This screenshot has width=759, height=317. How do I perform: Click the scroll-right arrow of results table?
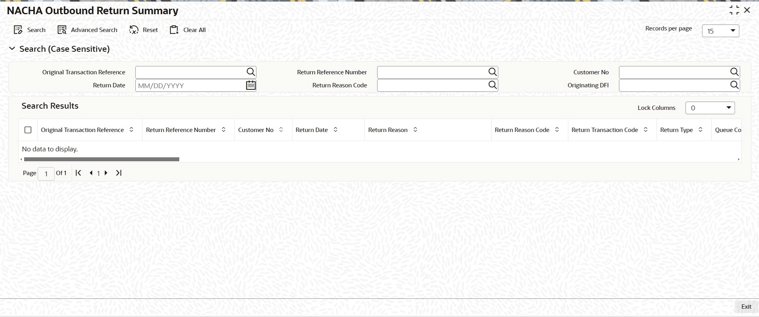[x=738, y=159]
